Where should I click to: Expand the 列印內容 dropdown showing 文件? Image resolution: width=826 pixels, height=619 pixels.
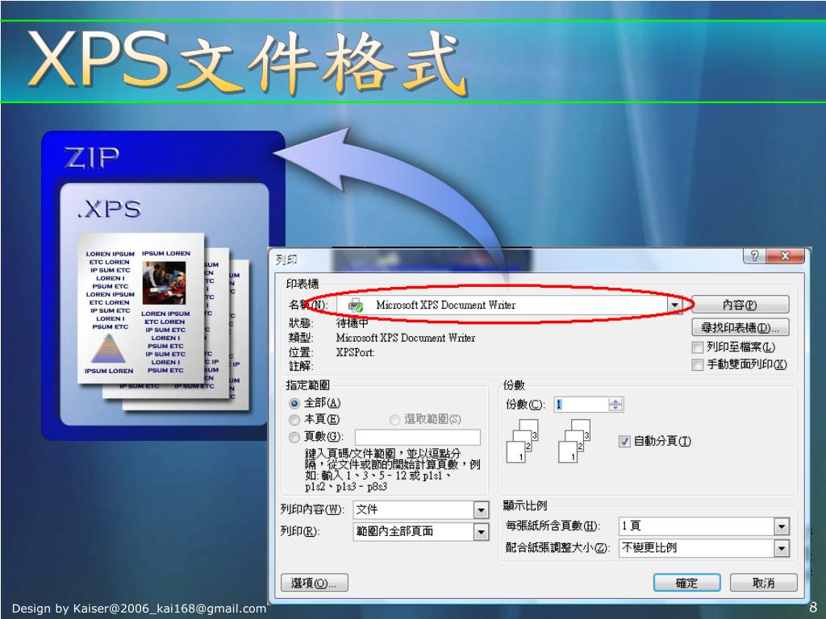481,509
